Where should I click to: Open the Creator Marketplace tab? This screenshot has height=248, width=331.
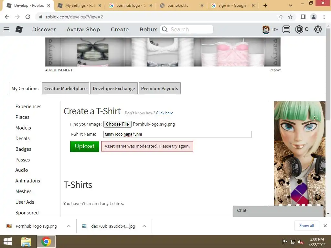(65, 88)
